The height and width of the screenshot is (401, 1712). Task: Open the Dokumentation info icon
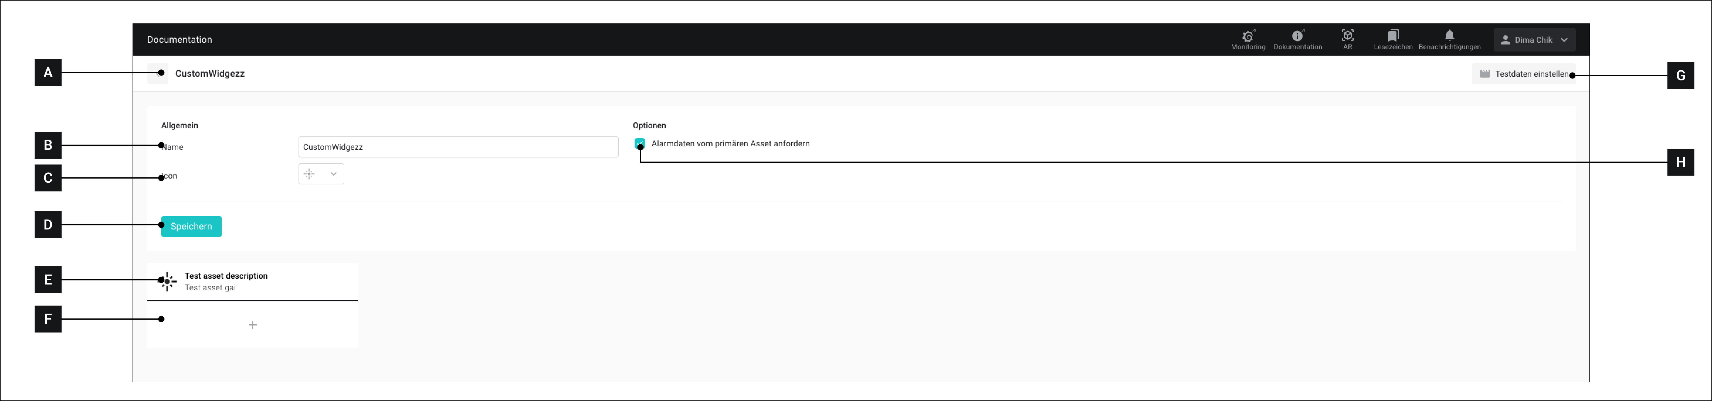[1297, 36]
